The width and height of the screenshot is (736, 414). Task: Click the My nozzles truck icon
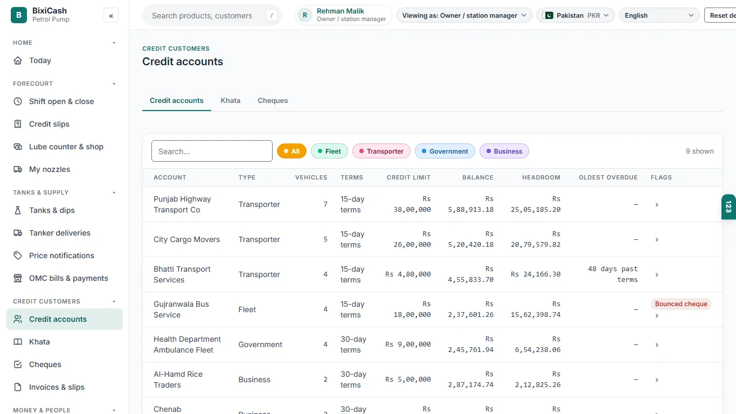(x=18, y=169)
